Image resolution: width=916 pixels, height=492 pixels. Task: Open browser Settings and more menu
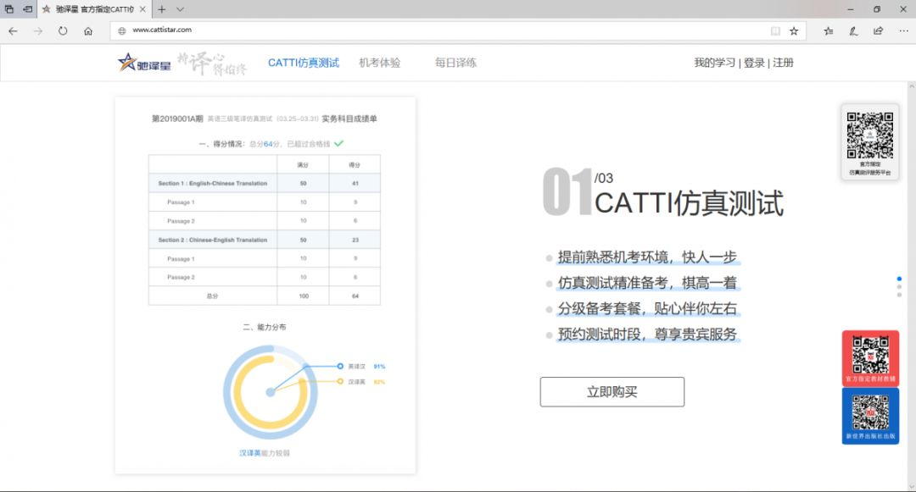(x=904, y=30)
